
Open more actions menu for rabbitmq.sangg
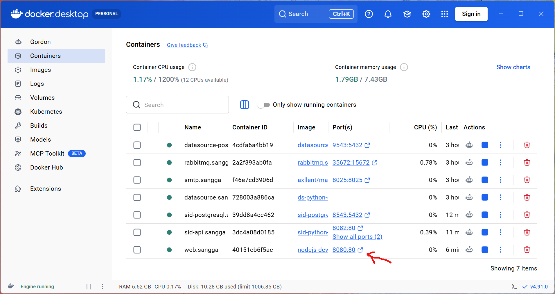pyautogui.click(x=500, y=162)
